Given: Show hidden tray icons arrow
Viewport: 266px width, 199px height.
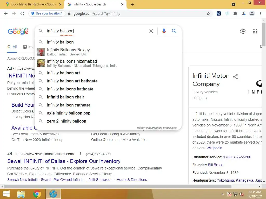Looking at the screenshot, I should [x=223, y=194].
